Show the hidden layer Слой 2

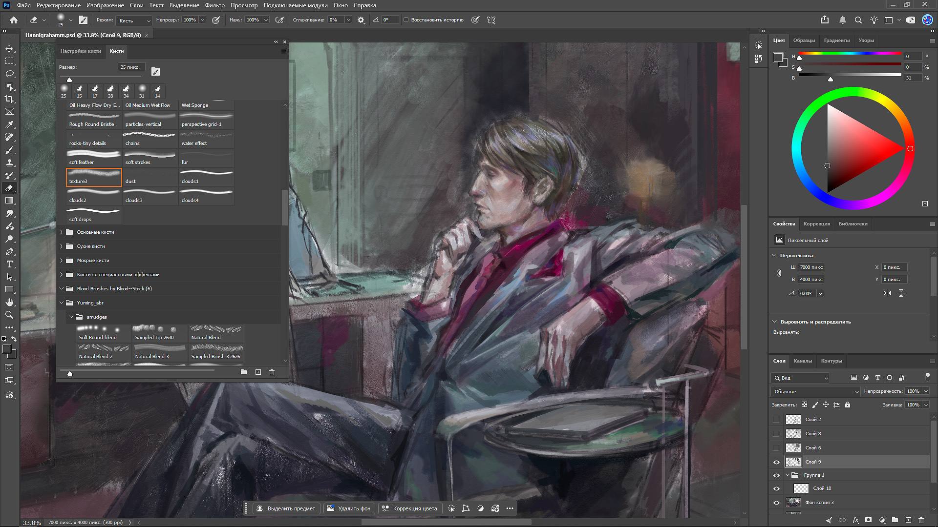point(776,420)
